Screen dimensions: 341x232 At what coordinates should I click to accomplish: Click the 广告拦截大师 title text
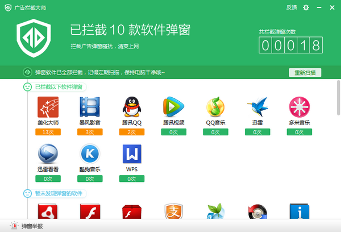click(30, 7)
